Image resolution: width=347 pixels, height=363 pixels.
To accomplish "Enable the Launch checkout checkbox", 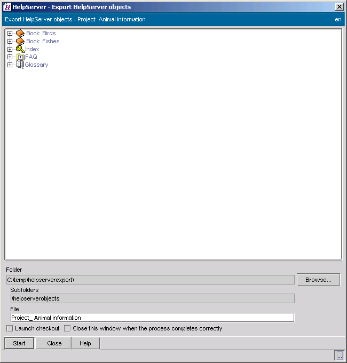I will pos(10,328).
